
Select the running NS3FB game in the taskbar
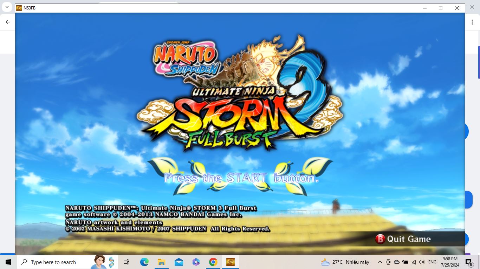click(230, 262)
